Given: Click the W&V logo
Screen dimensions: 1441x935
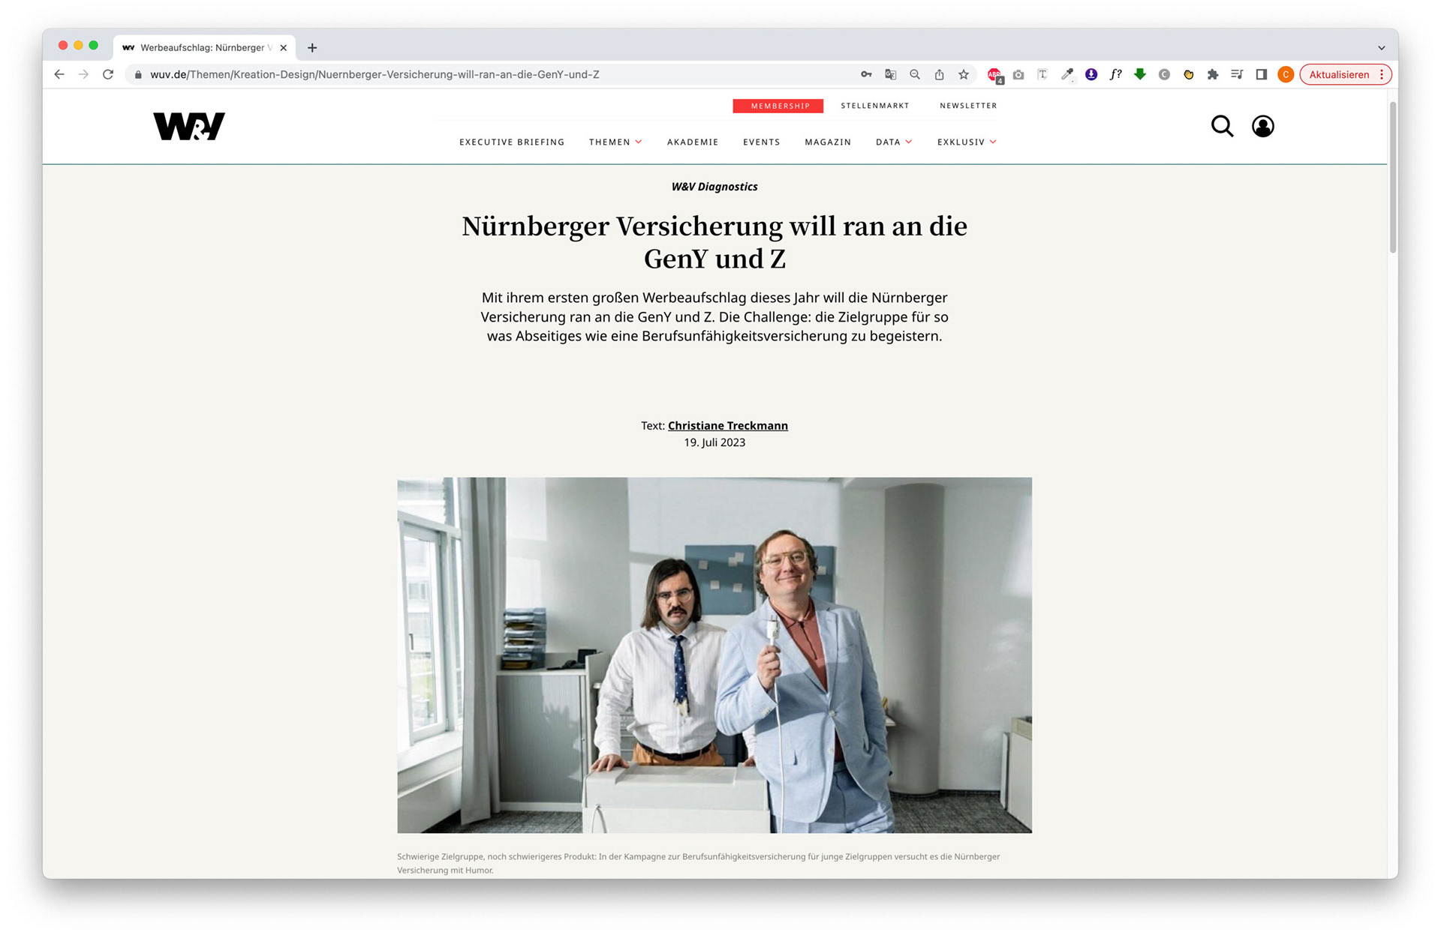Looking at the screenshot, I should coord(189,126).
